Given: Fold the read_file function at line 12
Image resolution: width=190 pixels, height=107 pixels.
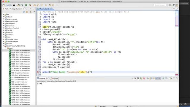Looking at the screenshot, I should [x=42, y=39].
